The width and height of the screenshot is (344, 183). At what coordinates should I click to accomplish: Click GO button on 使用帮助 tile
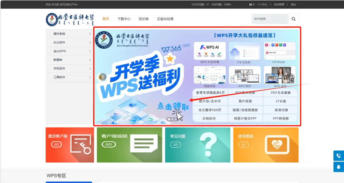[244, 144]
